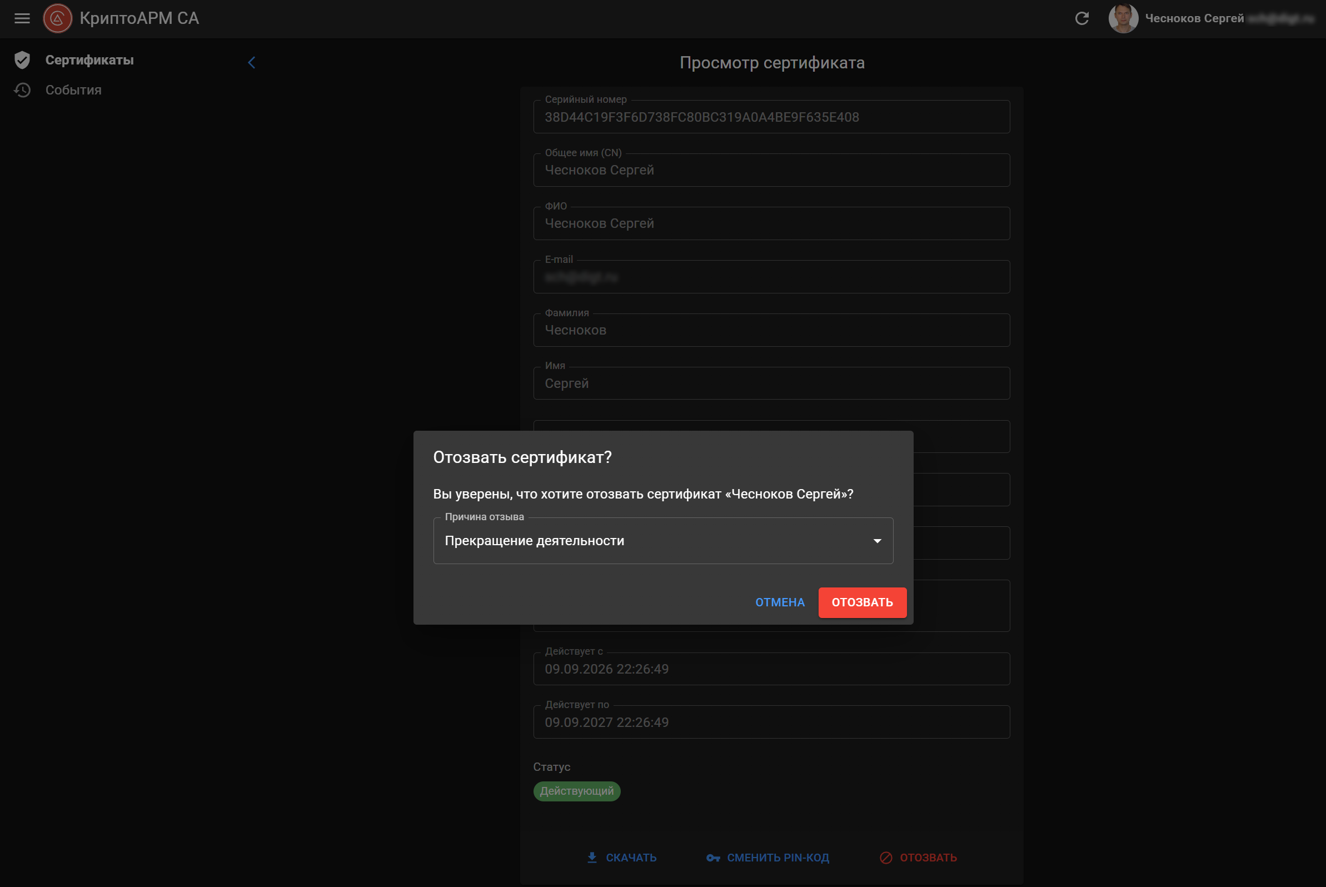Click the Фамилия field with Чесноков
Viewport: 1326px width, 887px height.
771,330
